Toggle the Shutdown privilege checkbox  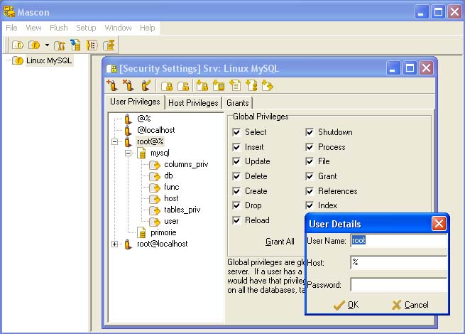tap(310, 132)
